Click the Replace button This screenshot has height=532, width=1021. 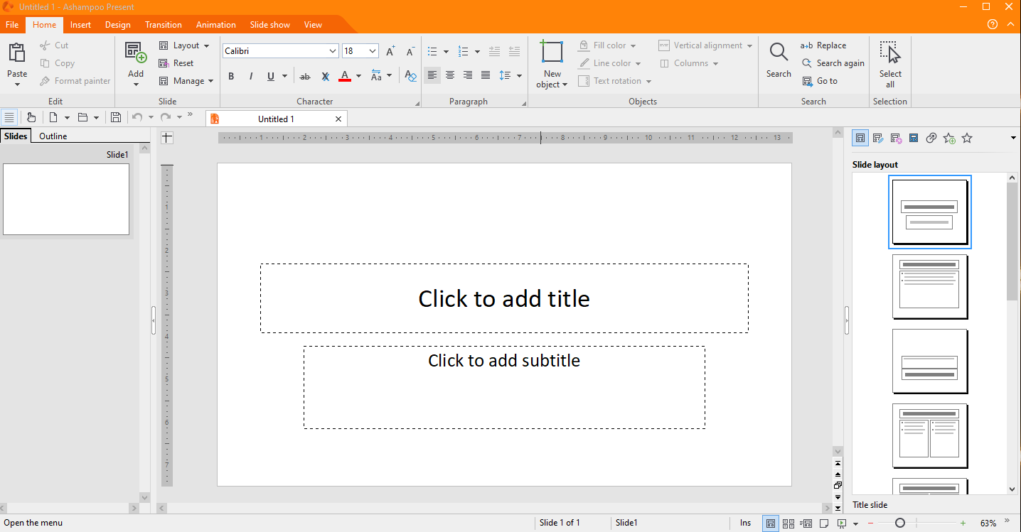[823, 45]
